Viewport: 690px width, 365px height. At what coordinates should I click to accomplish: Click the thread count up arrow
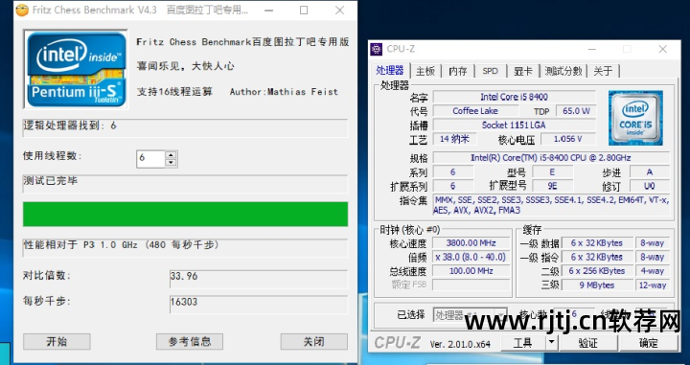pyautogui.click(x=171, y=155)
